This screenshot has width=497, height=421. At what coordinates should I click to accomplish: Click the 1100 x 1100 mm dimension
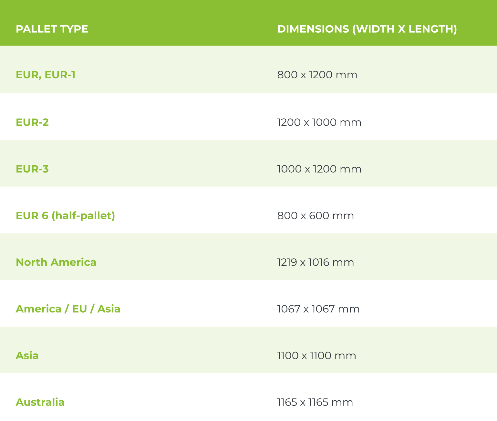(x=316, y=355)
